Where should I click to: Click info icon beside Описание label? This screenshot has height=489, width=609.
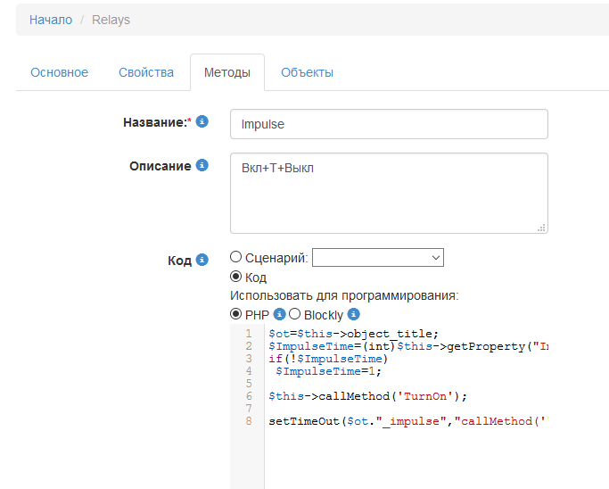point(202,166)
